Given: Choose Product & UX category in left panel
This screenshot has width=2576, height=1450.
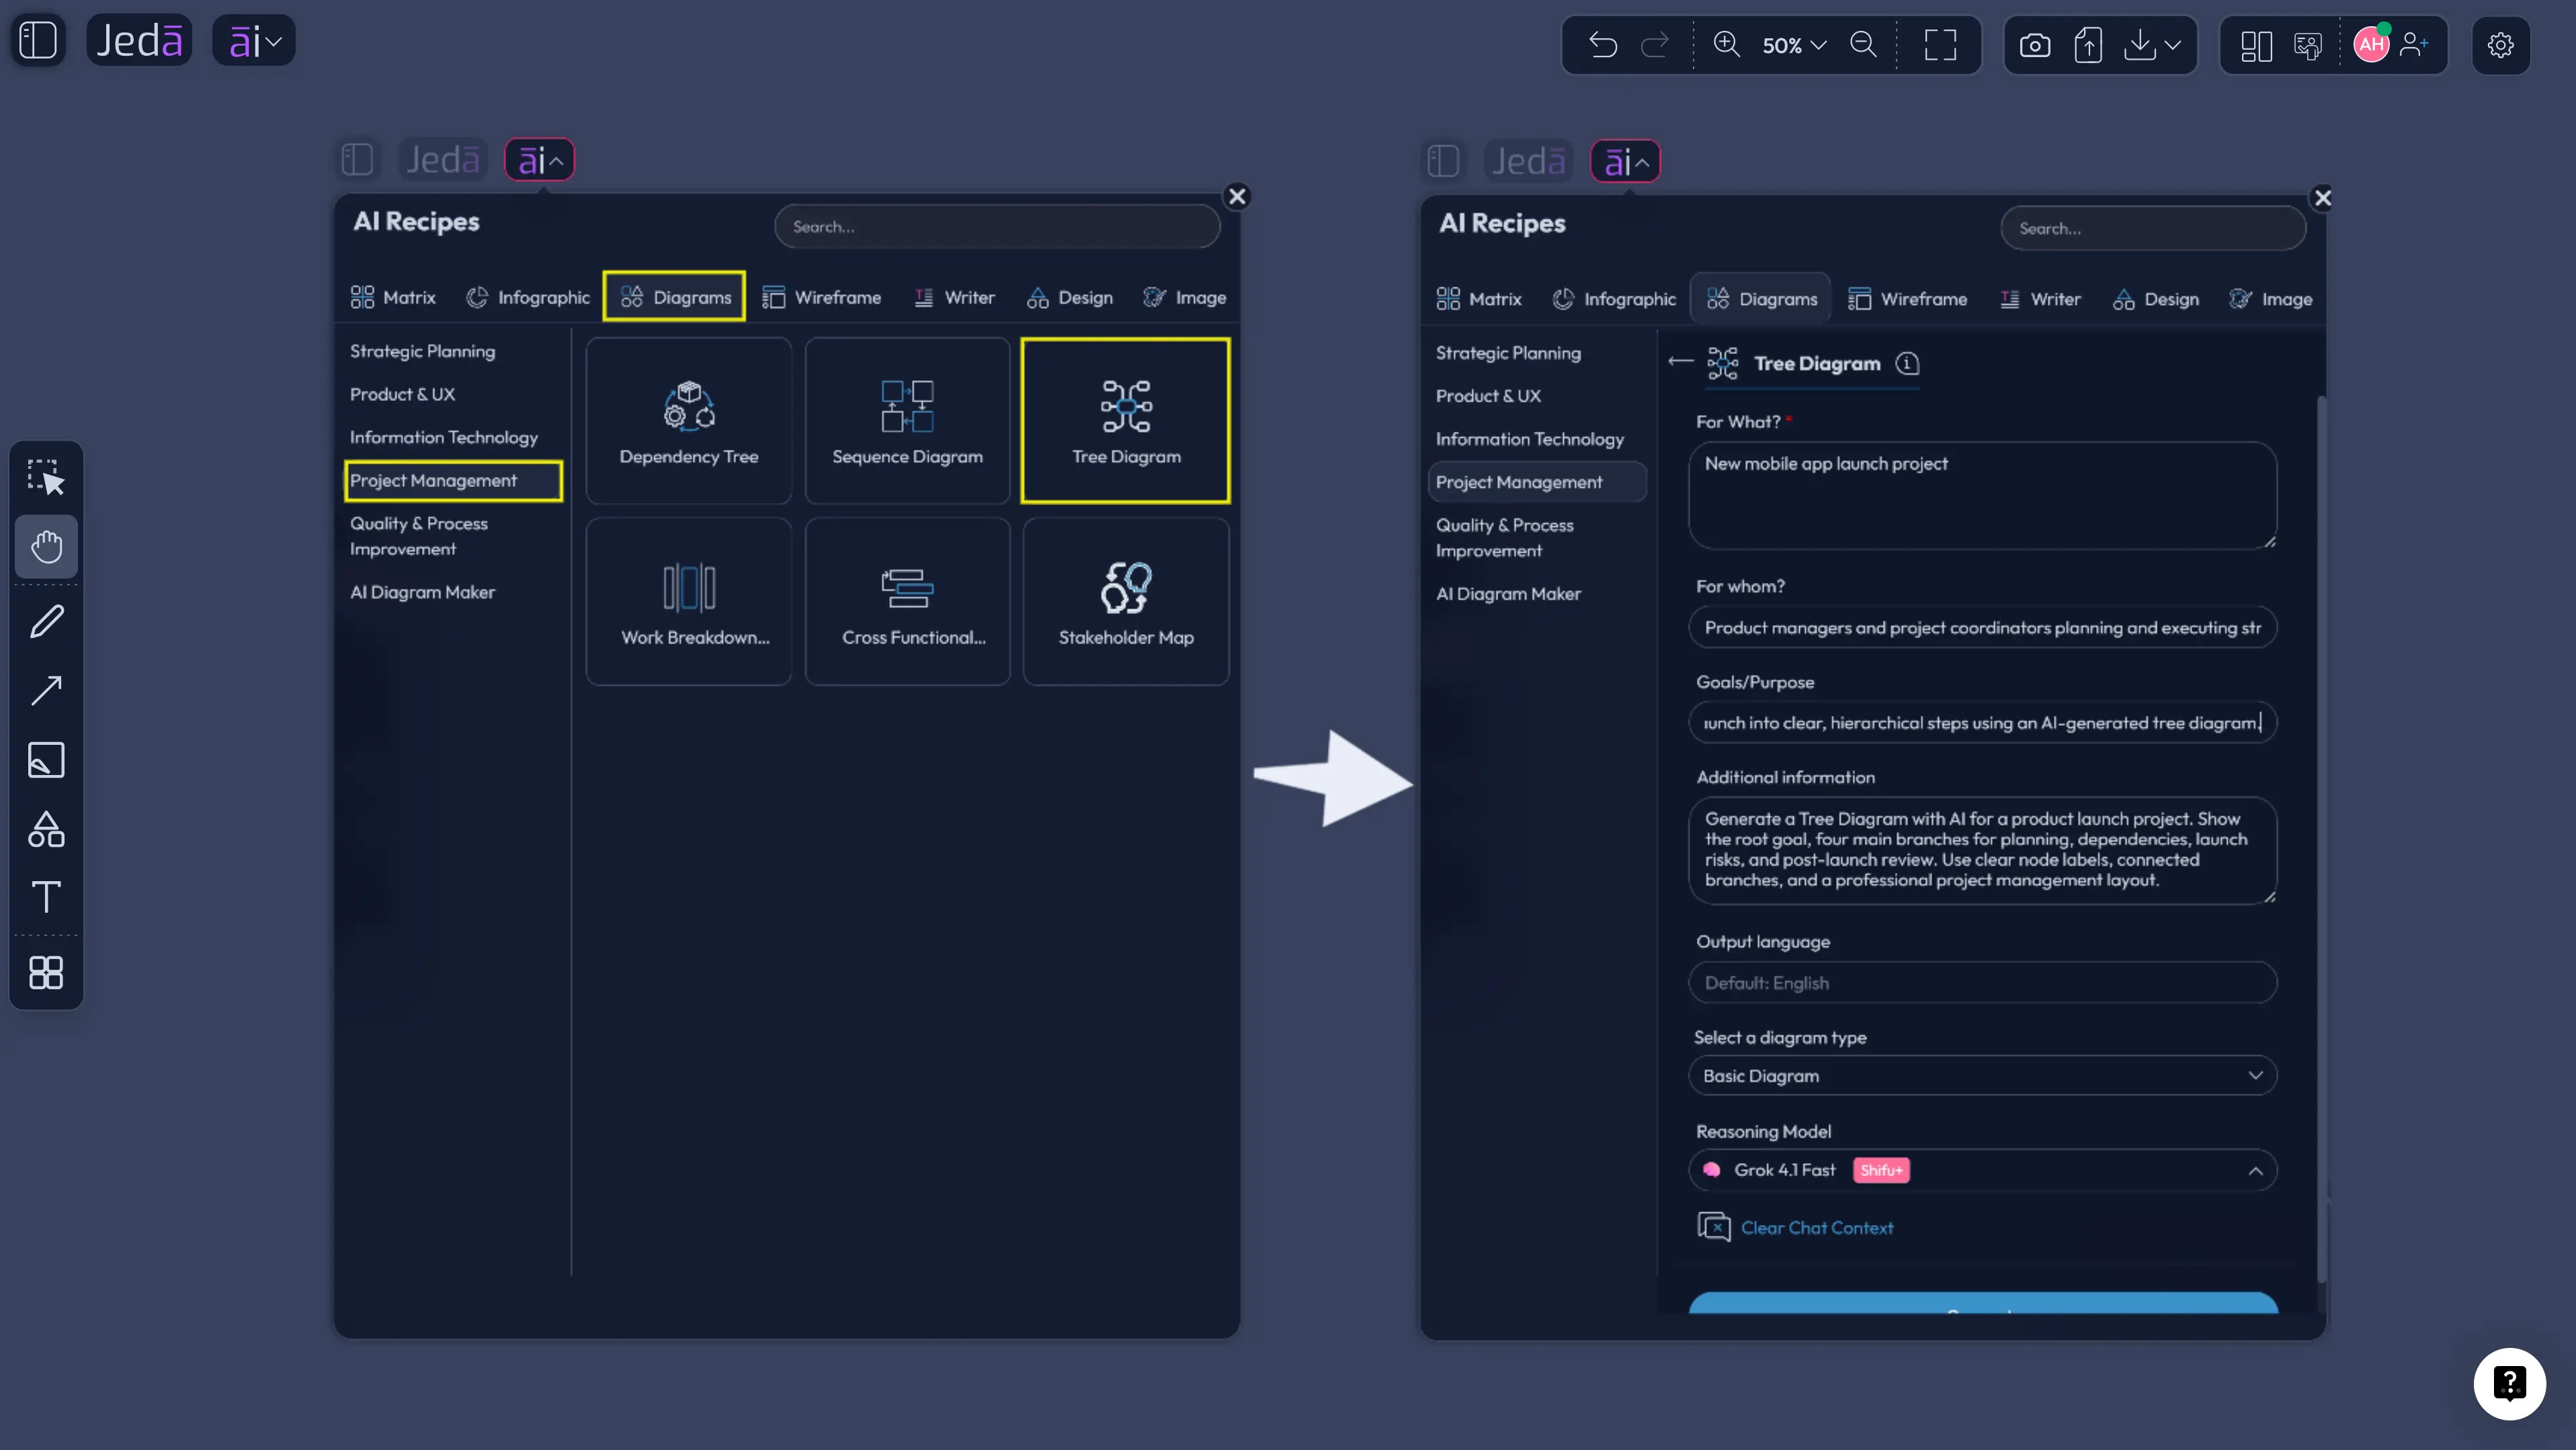Looking at the screenshot, I should (x=403, y=394).
